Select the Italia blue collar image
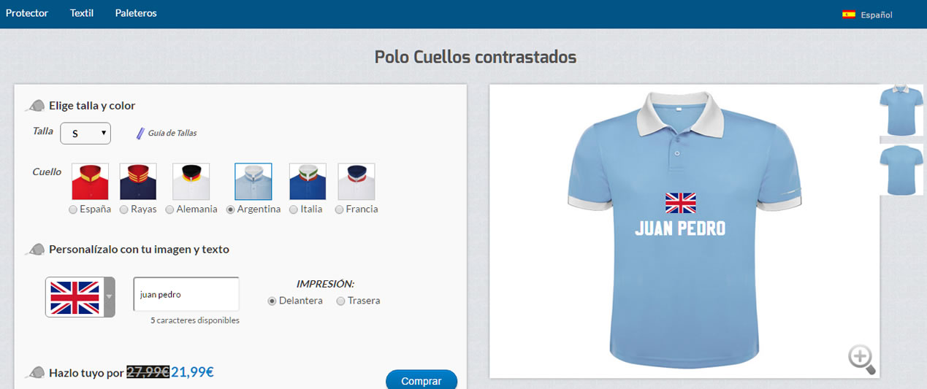This screenshot has height=389, width=927. click(x=308, y=182)
